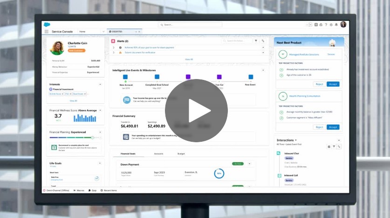Open the Interests card dropdown menu

(100, 84)
